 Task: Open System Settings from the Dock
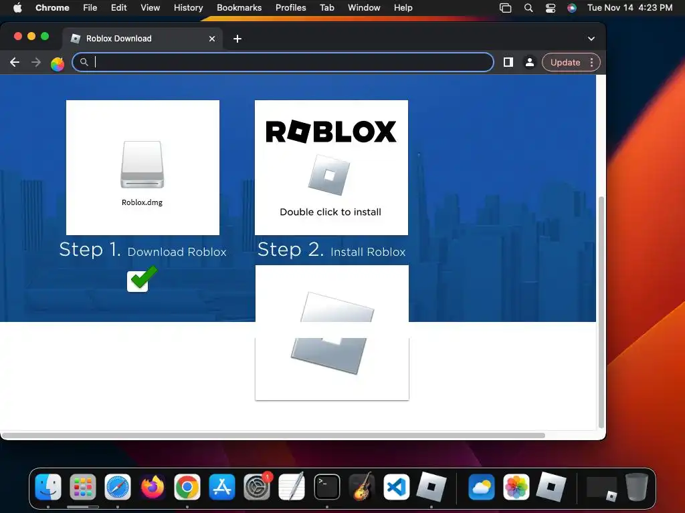point(257,487)
